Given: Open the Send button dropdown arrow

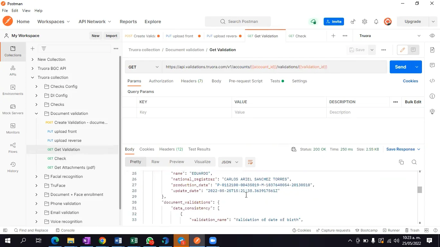Looking at the screenshot, I should (x=417, y=67).
